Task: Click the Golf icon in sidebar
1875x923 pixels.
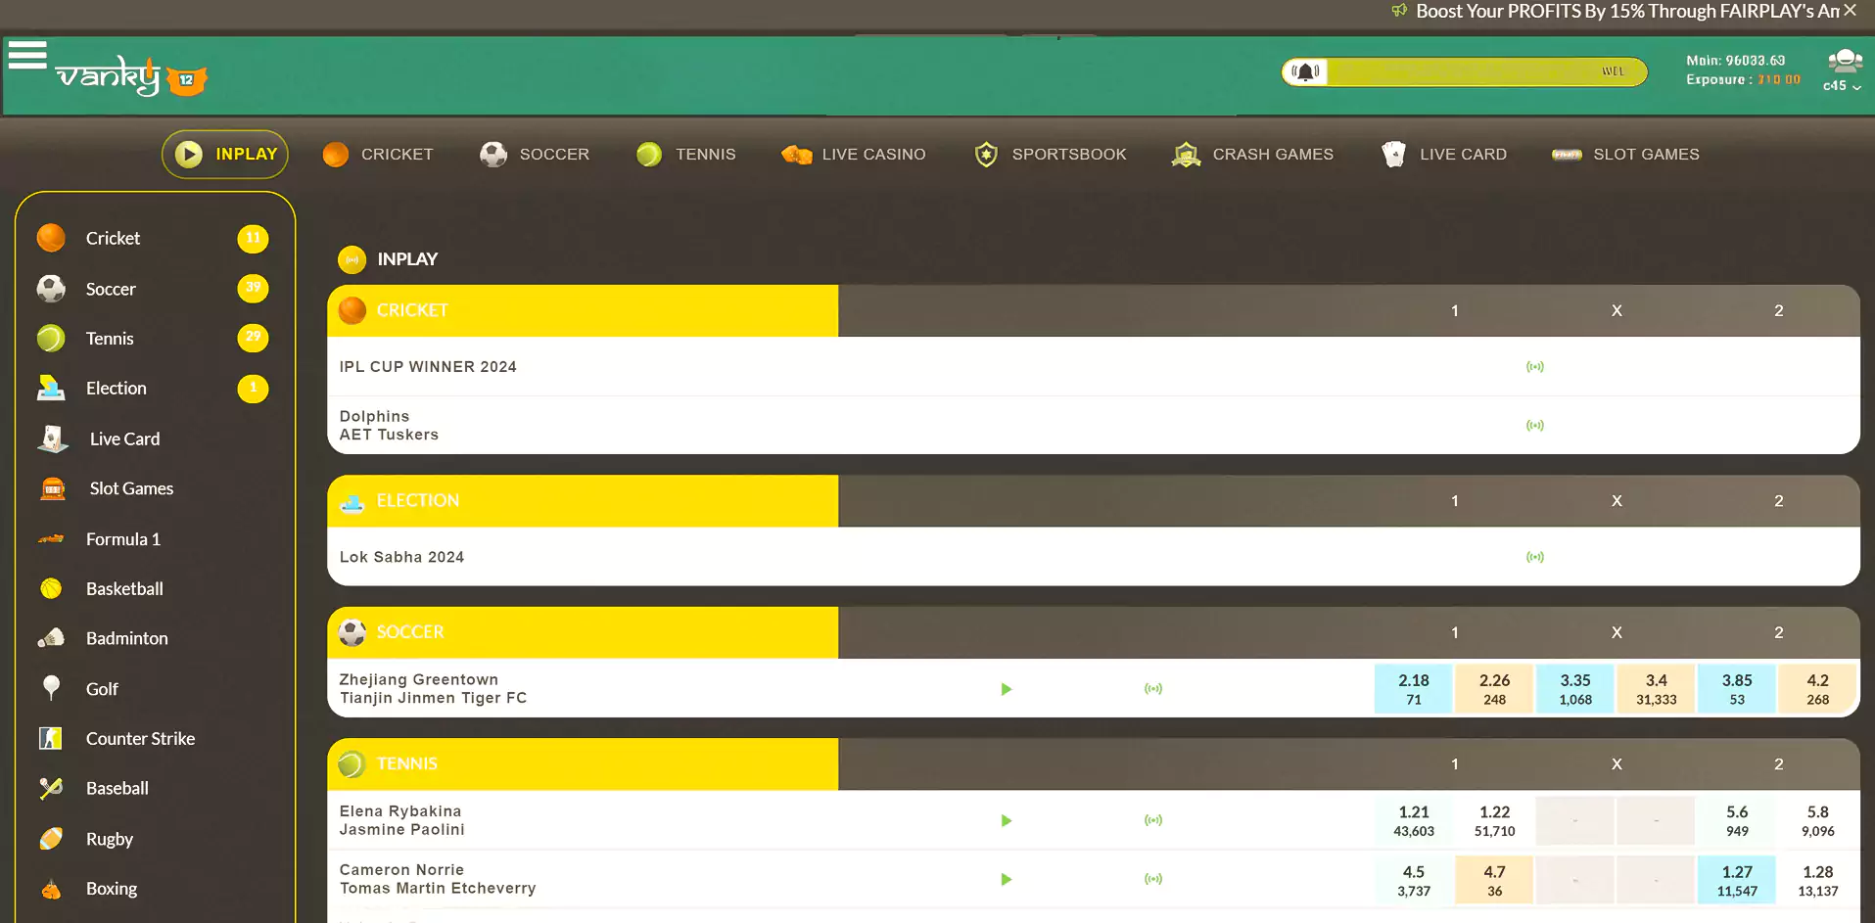Action: click(52, 688)
